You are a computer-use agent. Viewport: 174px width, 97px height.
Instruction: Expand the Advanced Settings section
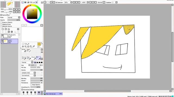coord(22,90)
